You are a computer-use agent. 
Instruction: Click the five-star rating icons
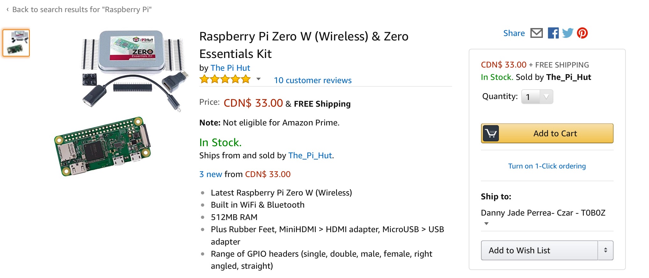point(225,79)
